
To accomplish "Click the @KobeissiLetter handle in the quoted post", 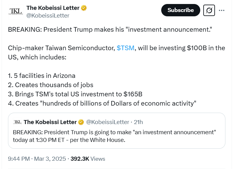I will coord(107,122).
